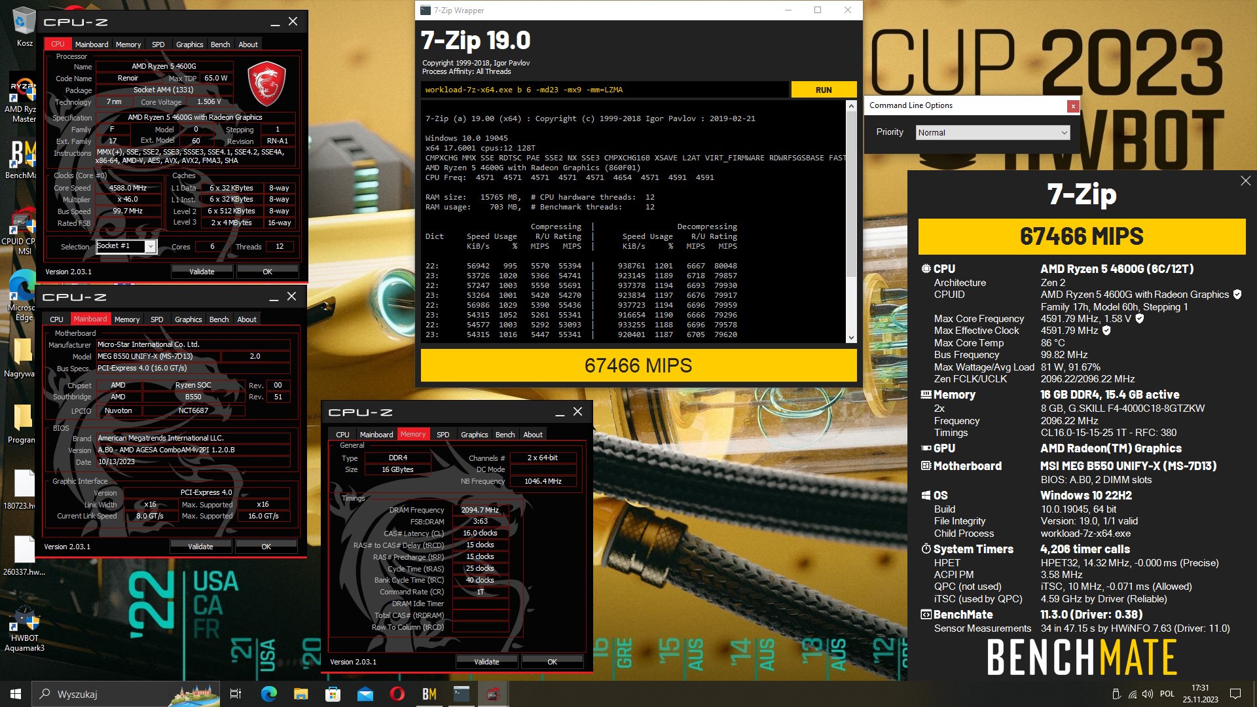The width and height of the screenshot is (1257, 707).
Task: Open SPD tab in Mainboard CPU-Z window
Action: click(157, 319)
